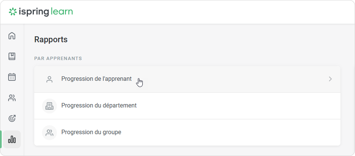355x156 pixels.
Task: Click the green iSpring star logo
Action: 13,12
